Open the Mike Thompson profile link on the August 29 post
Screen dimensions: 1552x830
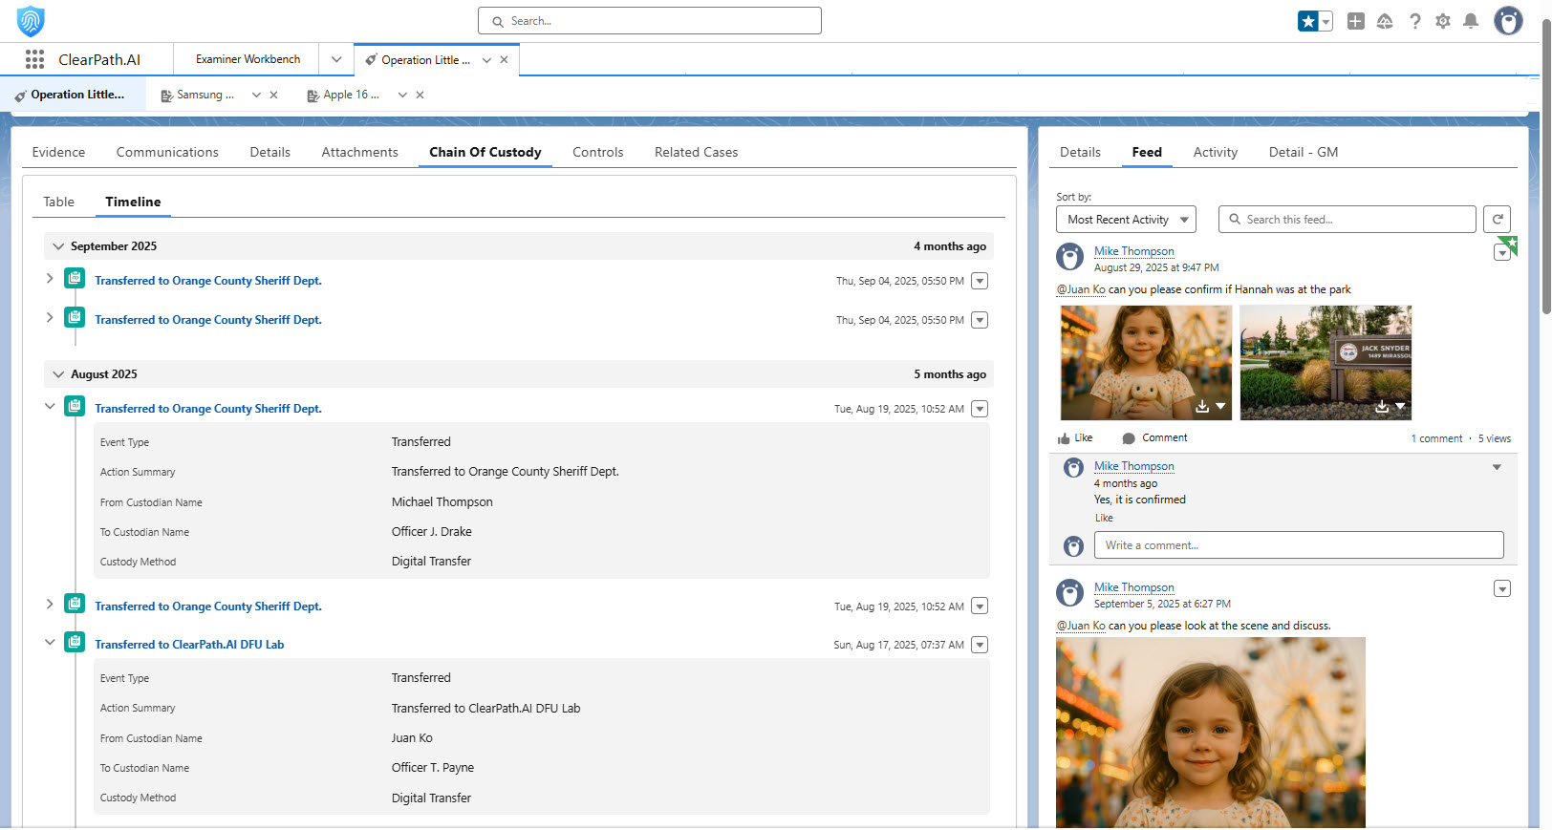point(1133,251)
